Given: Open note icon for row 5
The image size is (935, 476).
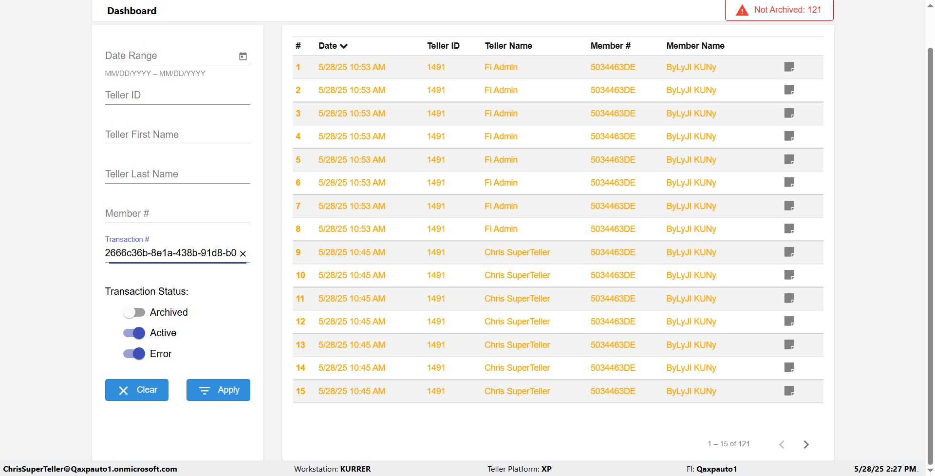Looking at the screenshot, I should [789, 159].
